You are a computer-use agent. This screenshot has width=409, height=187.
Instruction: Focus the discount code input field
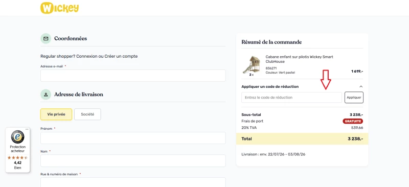tap(291, 97)
